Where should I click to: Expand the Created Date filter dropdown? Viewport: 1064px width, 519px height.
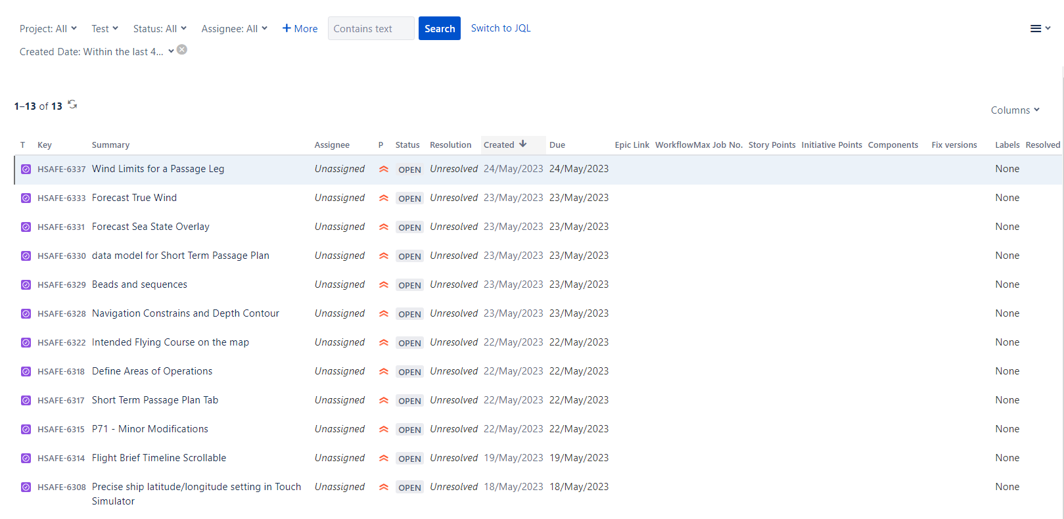tap(97, 51)
